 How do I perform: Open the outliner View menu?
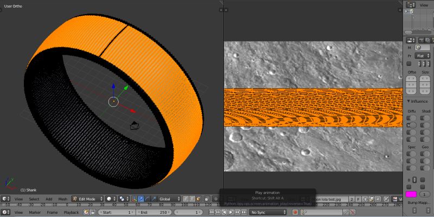point(424,5)
